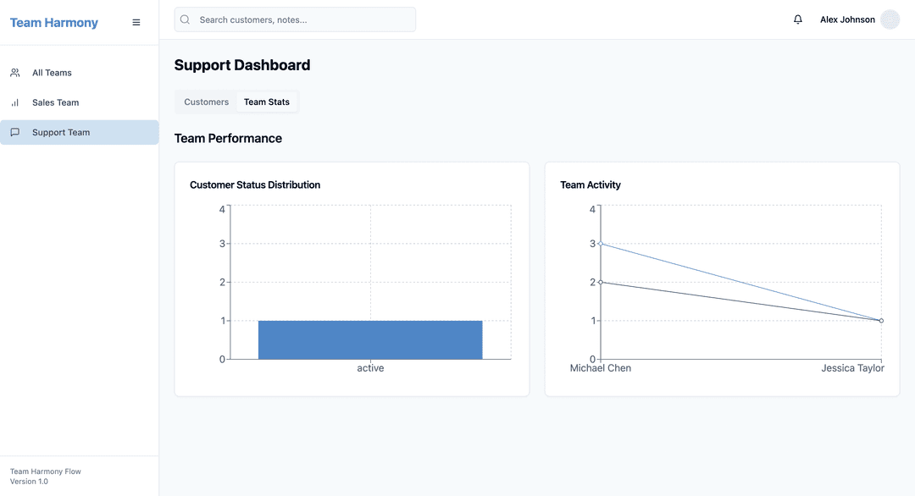The width and height of the screenshot is (915, 496).
Task: Open the All Teams sidebar label
Action: click(52, 73)
